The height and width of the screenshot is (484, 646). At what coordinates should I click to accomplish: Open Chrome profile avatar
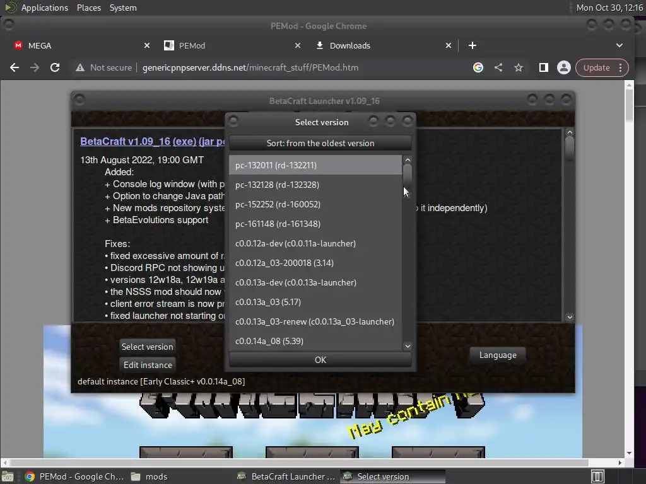563,67
